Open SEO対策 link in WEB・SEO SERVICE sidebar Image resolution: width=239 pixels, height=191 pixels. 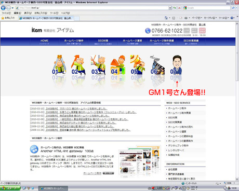coord(172,117)
